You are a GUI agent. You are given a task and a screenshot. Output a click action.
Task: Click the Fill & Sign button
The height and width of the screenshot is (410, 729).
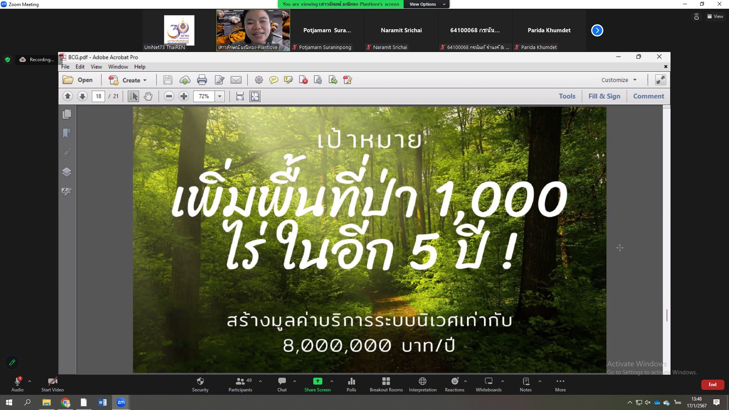pos(604,96)
